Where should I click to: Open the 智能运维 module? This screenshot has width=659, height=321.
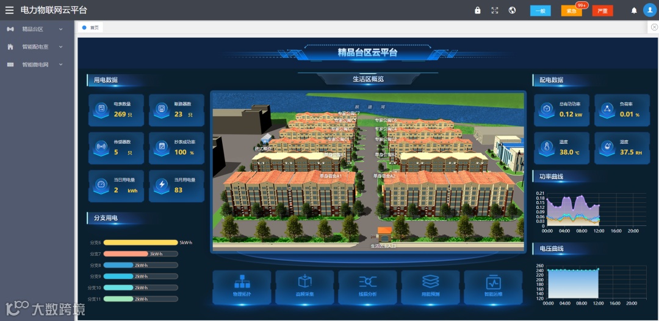(494, 287)
